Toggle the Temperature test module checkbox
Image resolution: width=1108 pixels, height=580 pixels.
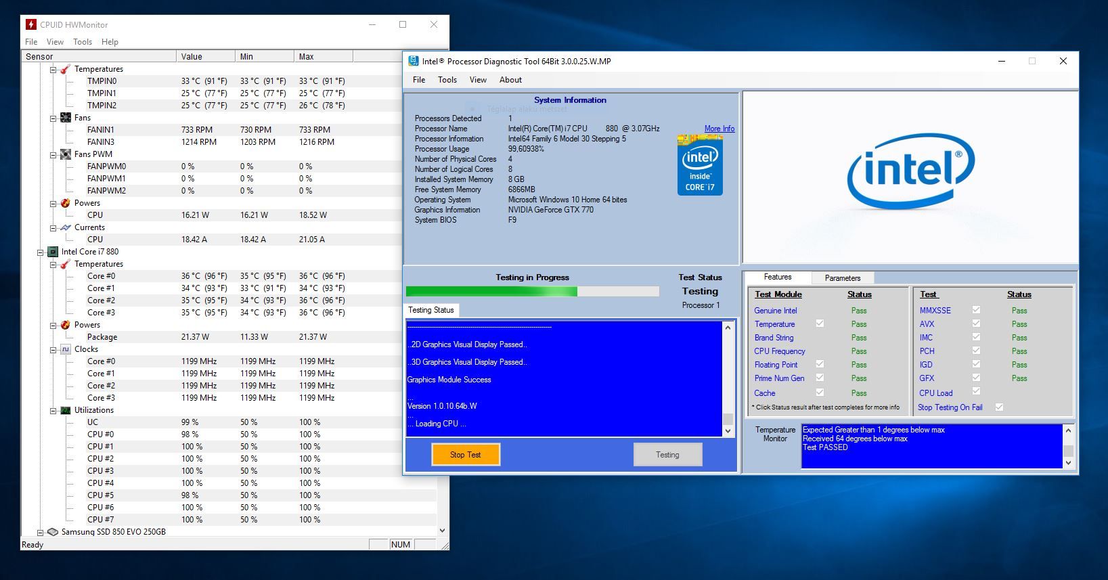point(820,324)
